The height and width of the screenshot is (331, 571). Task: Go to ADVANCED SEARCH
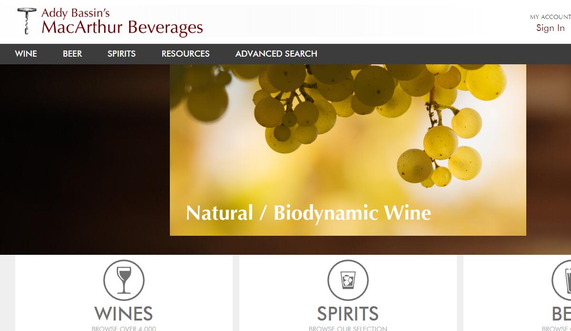tap(276, 54)
